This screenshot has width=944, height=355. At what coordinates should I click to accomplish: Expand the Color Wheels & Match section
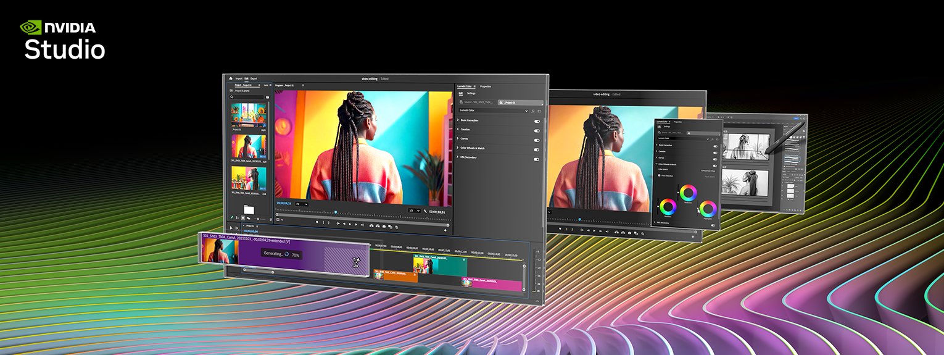[x=458, y=148]
